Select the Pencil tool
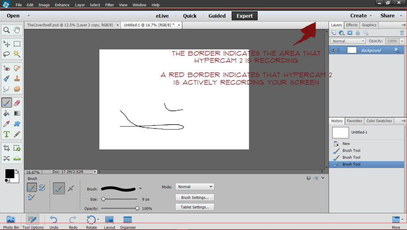 pos(17,134)
